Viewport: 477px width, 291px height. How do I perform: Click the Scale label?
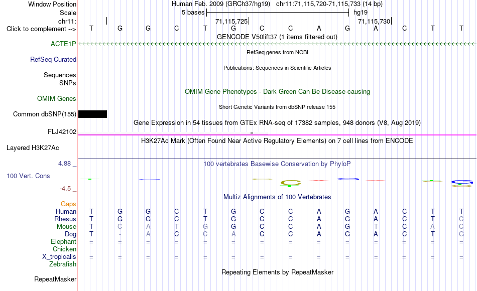[x=68, y=13]
